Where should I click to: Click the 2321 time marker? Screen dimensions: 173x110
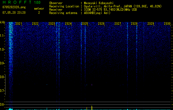click(x=19, y=24)
